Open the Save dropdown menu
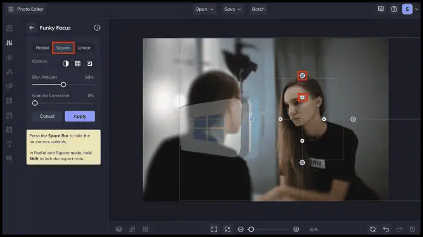The width and height of the screenshot is (423, 237). point(232,9)
